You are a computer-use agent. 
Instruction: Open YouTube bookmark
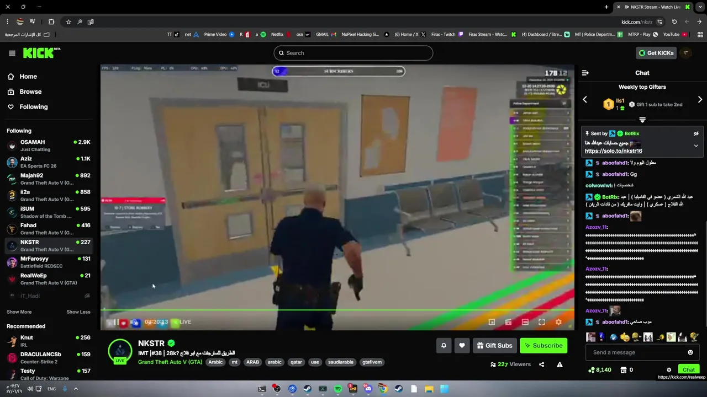click(x=675, y=34)
